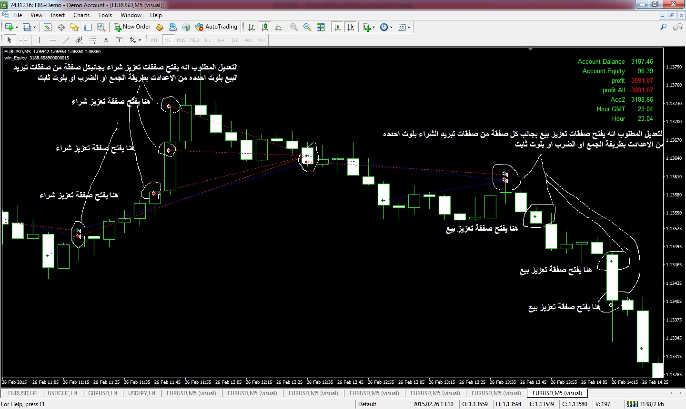Open the Tile Windows icon

click(x=321, y=27)
